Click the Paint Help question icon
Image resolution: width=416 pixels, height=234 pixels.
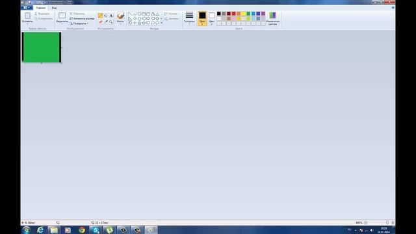(393, 8)
